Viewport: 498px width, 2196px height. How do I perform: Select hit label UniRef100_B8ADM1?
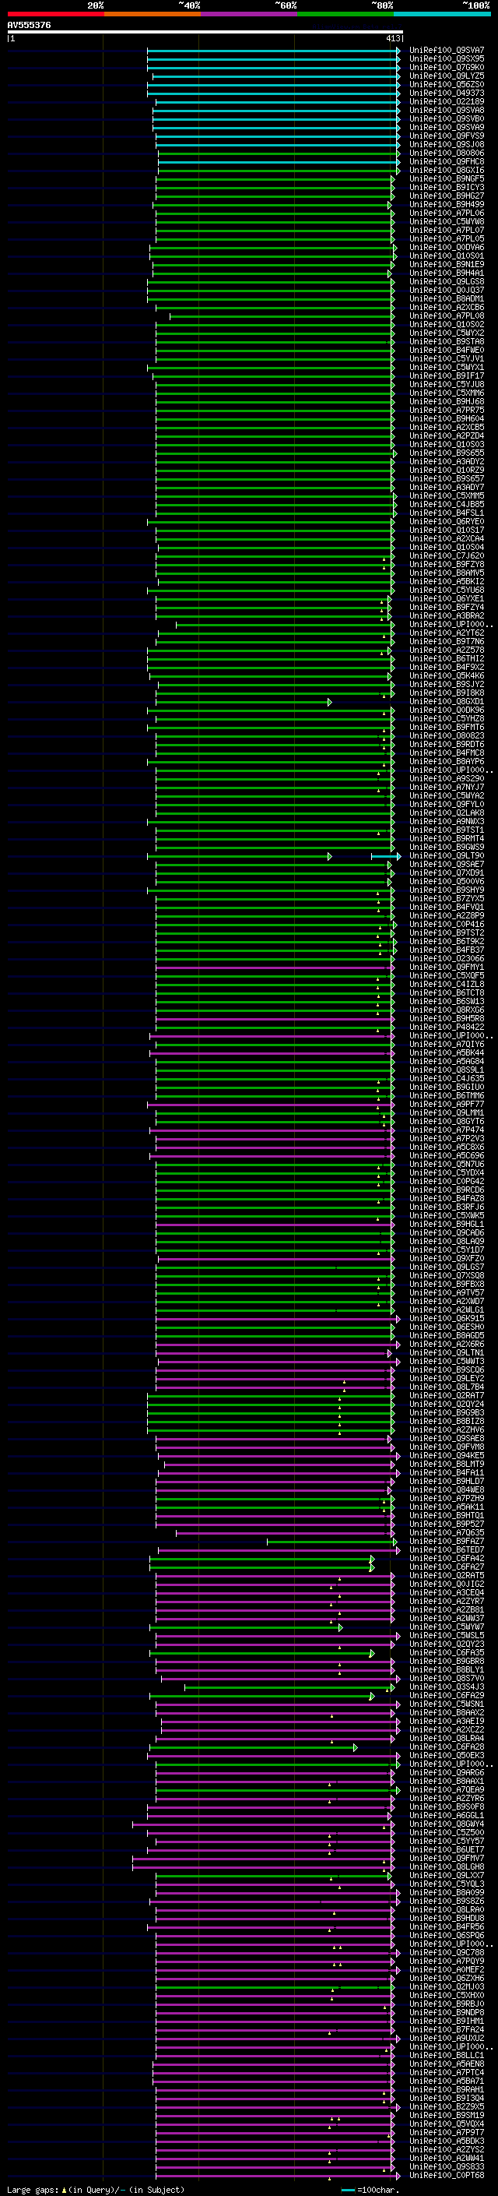447,298
